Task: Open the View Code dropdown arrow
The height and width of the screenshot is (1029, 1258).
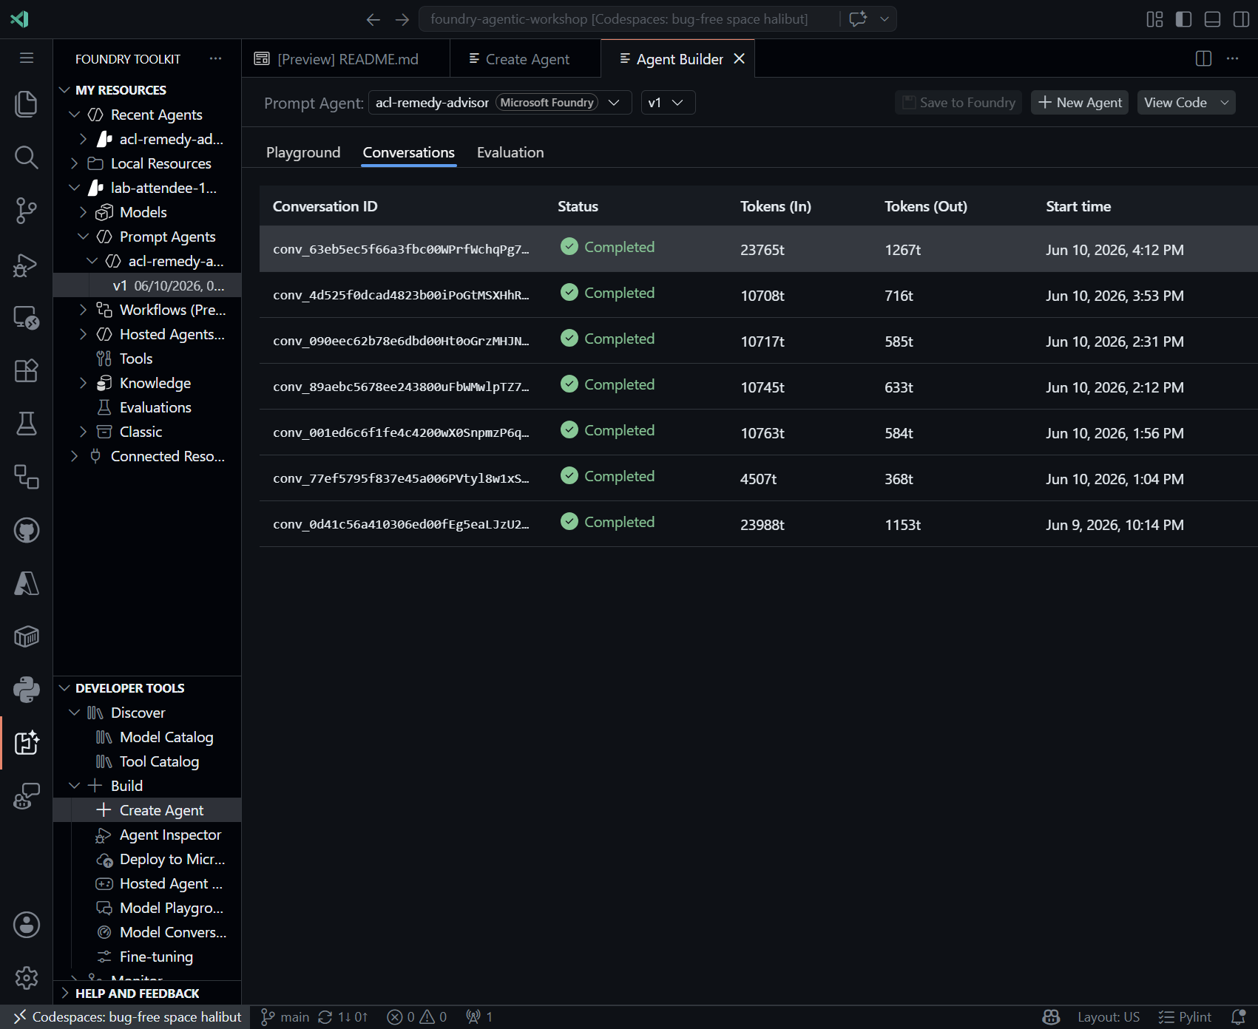Action: 1225,103
